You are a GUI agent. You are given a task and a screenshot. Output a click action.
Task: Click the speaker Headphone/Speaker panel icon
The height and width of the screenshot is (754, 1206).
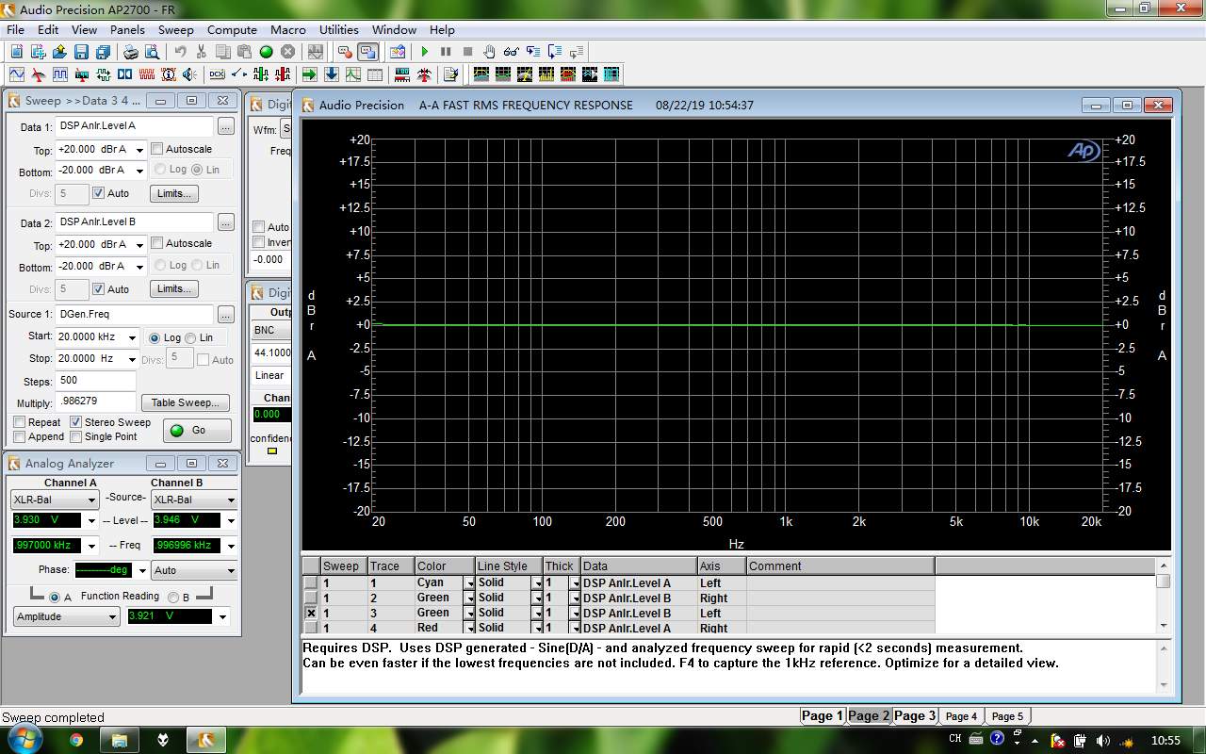pyautogui.click(x=190, y=74)
